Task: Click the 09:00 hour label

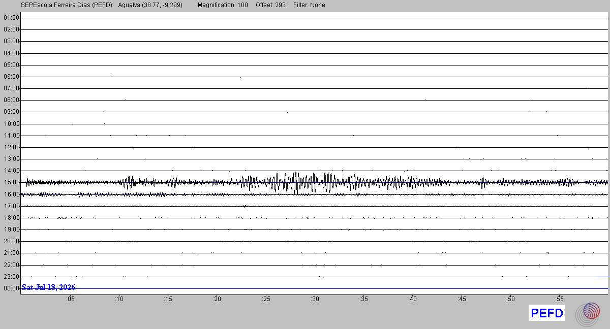Action: click(11, 112)
